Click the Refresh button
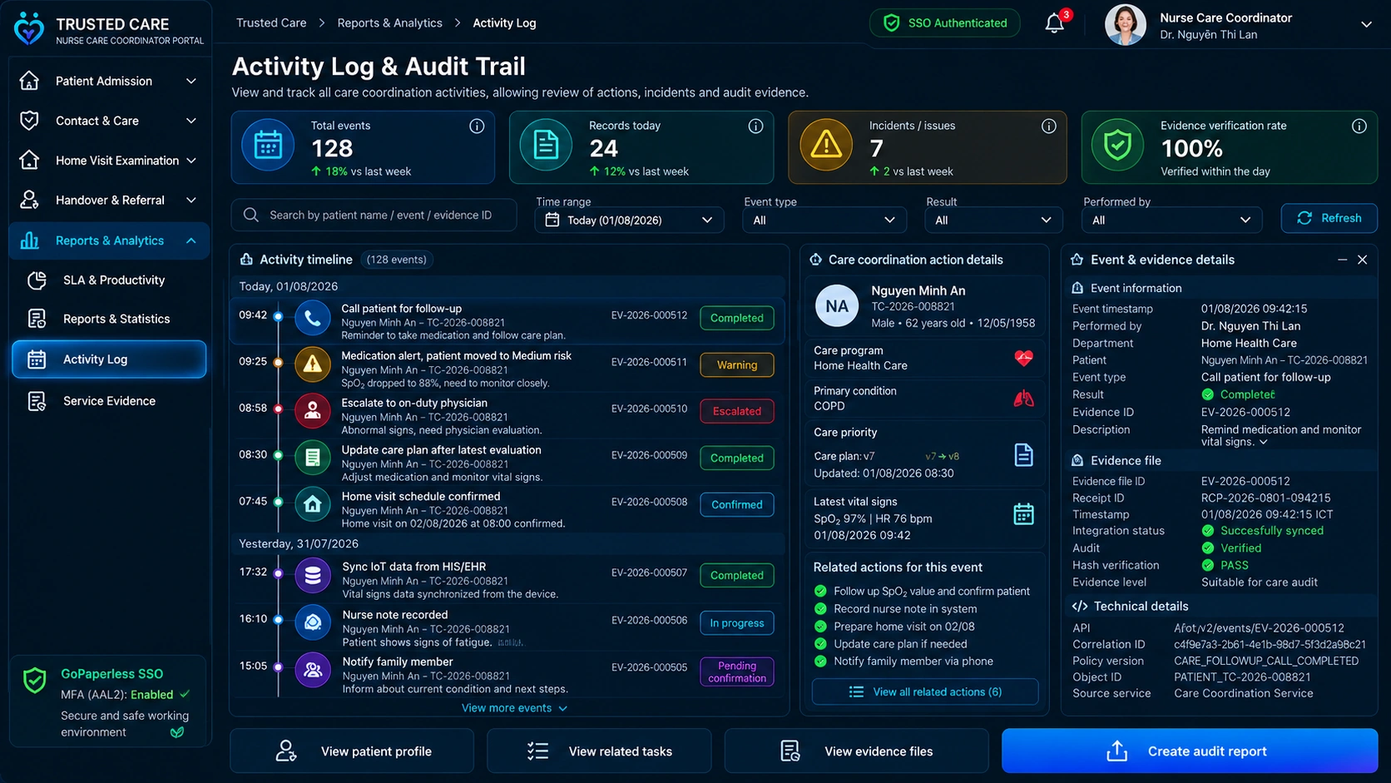Screen dimensions: 1391x783 pos(1329,218)
